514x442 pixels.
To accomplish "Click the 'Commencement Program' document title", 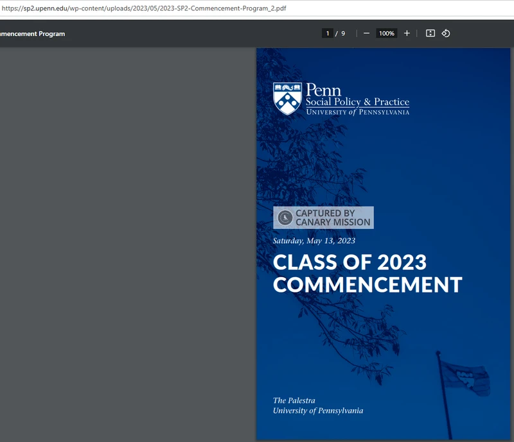I will [33, 34].
